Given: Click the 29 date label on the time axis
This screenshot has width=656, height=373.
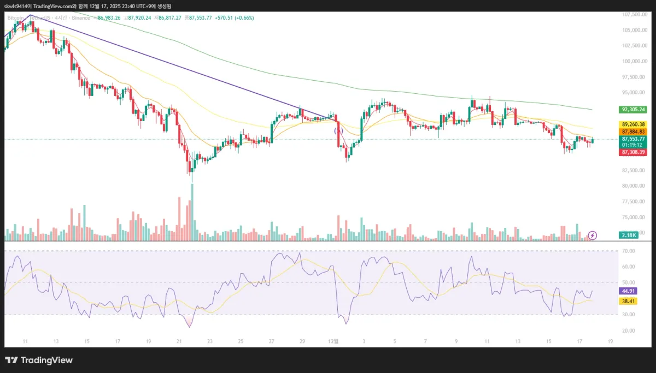Looking at the screenshot, I should (302, 341).
